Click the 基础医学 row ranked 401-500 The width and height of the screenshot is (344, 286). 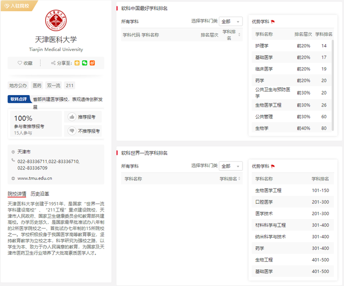[292, 271]
